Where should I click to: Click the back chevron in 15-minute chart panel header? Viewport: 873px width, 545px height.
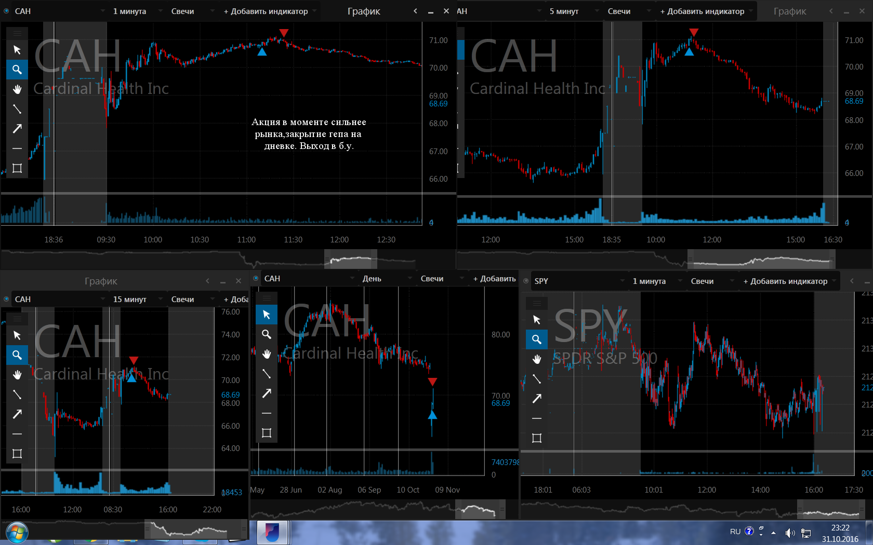point(207,281)
